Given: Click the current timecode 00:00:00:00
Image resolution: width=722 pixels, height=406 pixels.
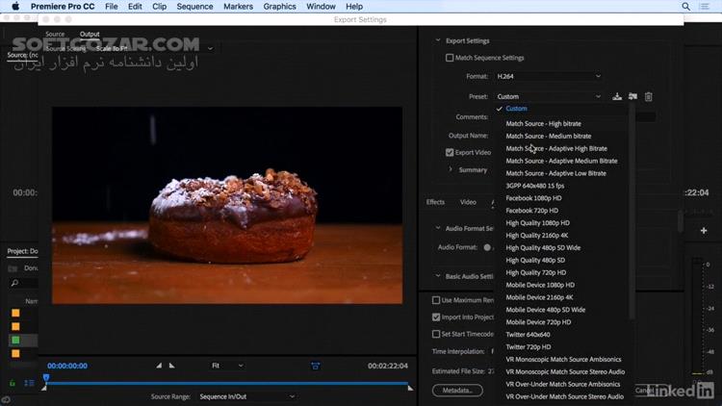Looking at the screenshot, I should 67,366.
